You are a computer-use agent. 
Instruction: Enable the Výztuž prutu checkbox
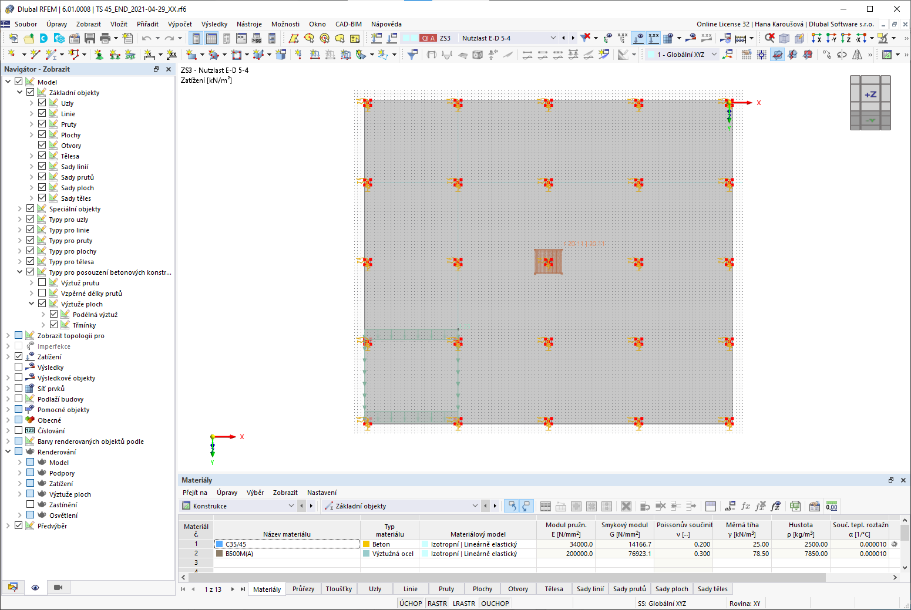pos(42,282)
